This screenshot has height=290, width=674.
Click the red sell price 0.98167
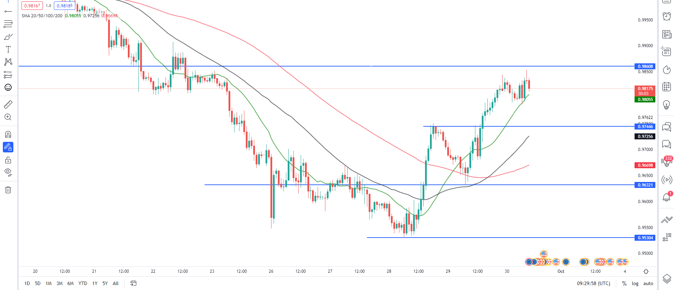pyautogui.click(x=32, y=6)
